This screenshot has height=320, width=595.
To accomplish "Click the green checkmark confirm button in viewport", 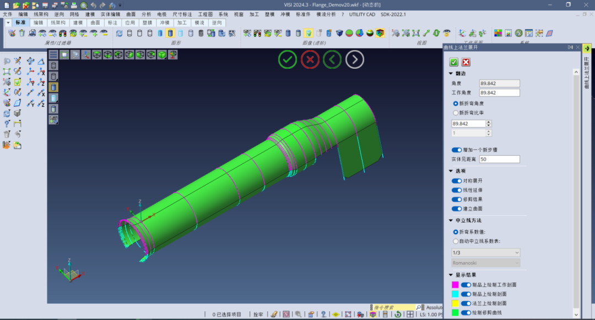I will tap(287, 59).
